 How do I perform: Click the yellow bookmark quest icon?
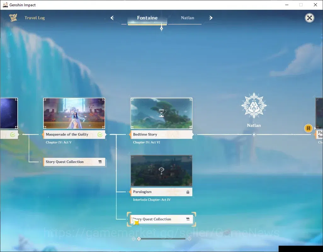click(x=309, y=128)
